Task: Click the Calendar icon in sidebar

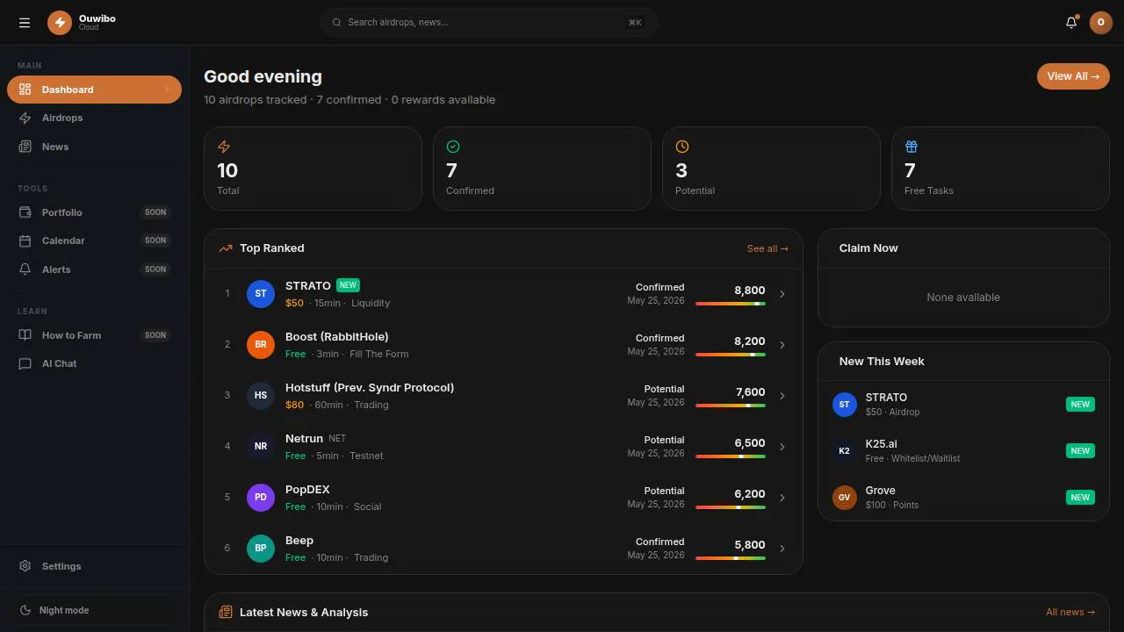Action: (25, 241)
